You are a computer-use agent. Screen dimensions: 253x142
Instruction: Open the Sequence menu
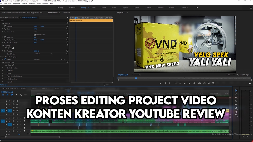pyautogui.click(x=16, y=3)
